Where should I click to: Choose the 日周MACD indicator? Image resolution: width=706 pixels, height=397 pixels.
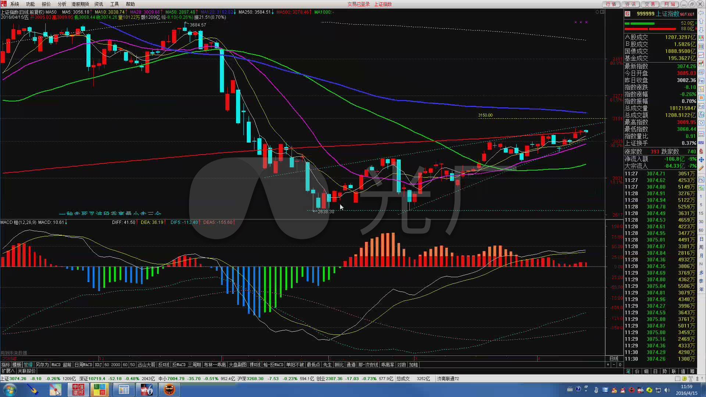pos(83,365)
